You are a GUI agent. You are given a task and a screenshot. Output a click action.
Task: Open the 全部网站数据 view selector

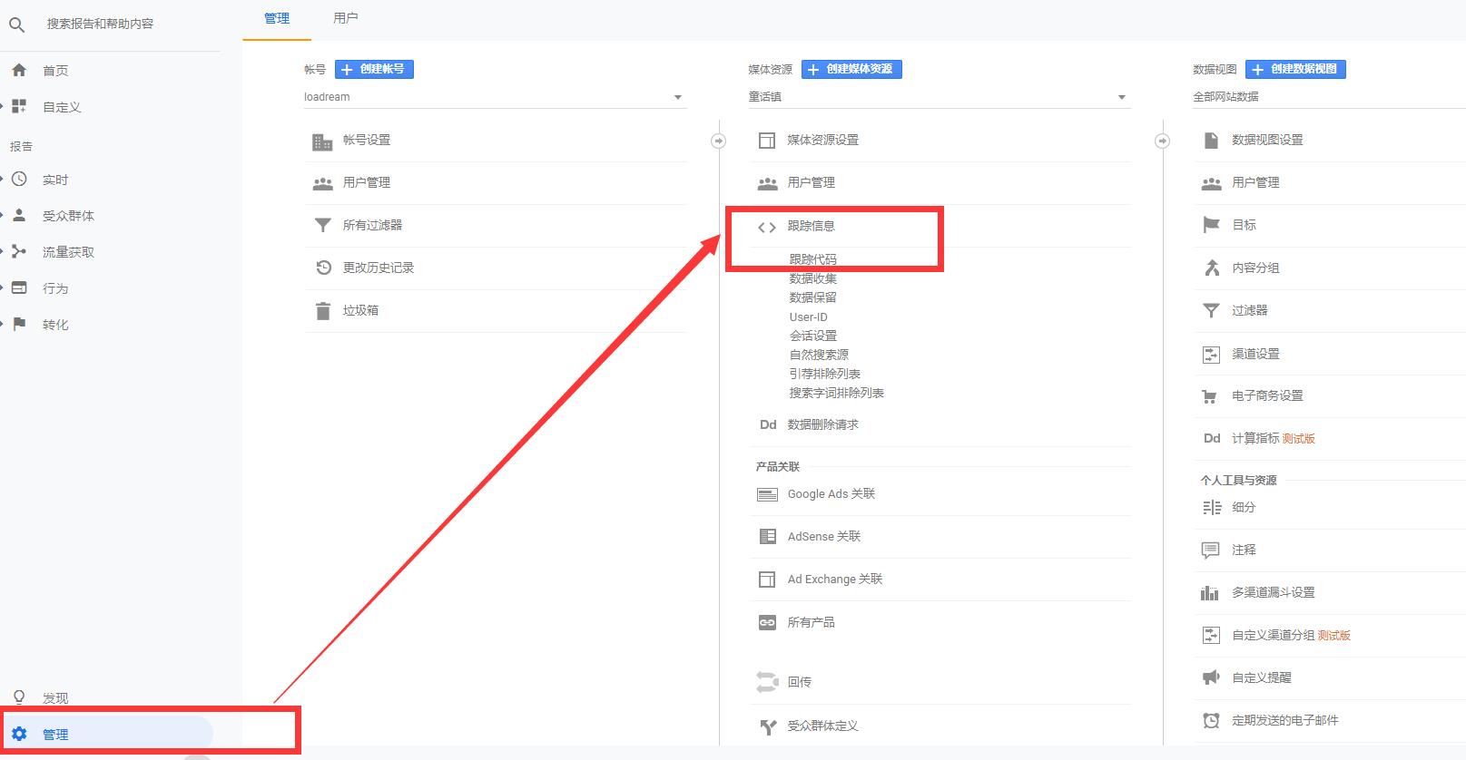click(1329, 97)
